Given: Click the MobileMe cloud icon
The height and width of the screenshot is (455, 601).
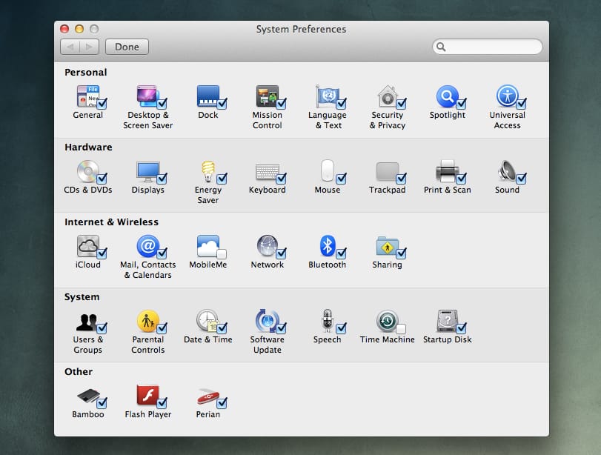Looking at the screenshot, I should (x=208, y=246).
